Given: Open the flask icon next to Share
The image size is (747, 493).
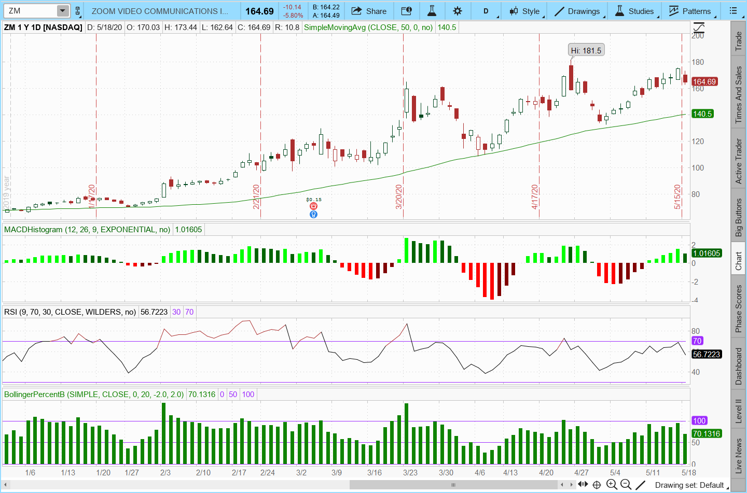Looking at the screenshot, I should [x=432, y=11].
